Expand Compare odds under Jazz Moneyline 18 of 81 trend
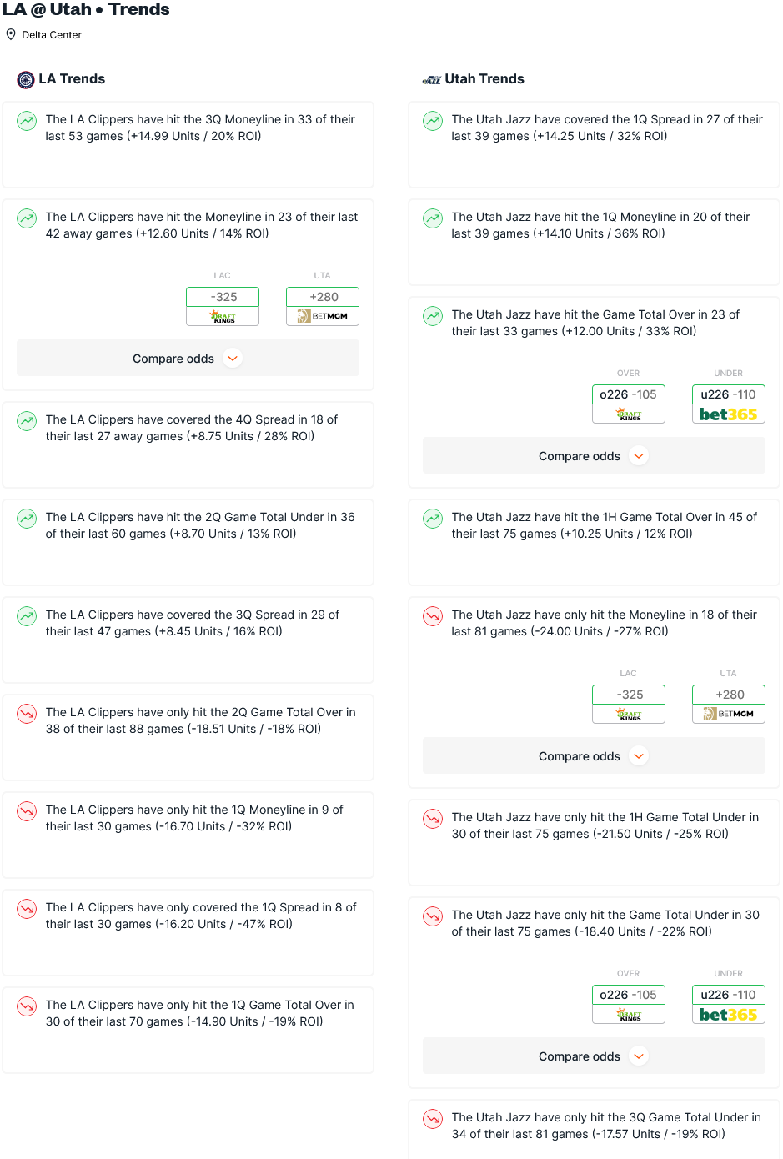Image resolution: width=783 pixels, height=1159 pixels. tap(594, 756)
